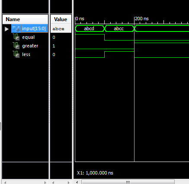This screenshot has width=189, height=184.
Task: Click the 0 ns timeline marker
Action: pyautogui.click(x=80, y=19)
